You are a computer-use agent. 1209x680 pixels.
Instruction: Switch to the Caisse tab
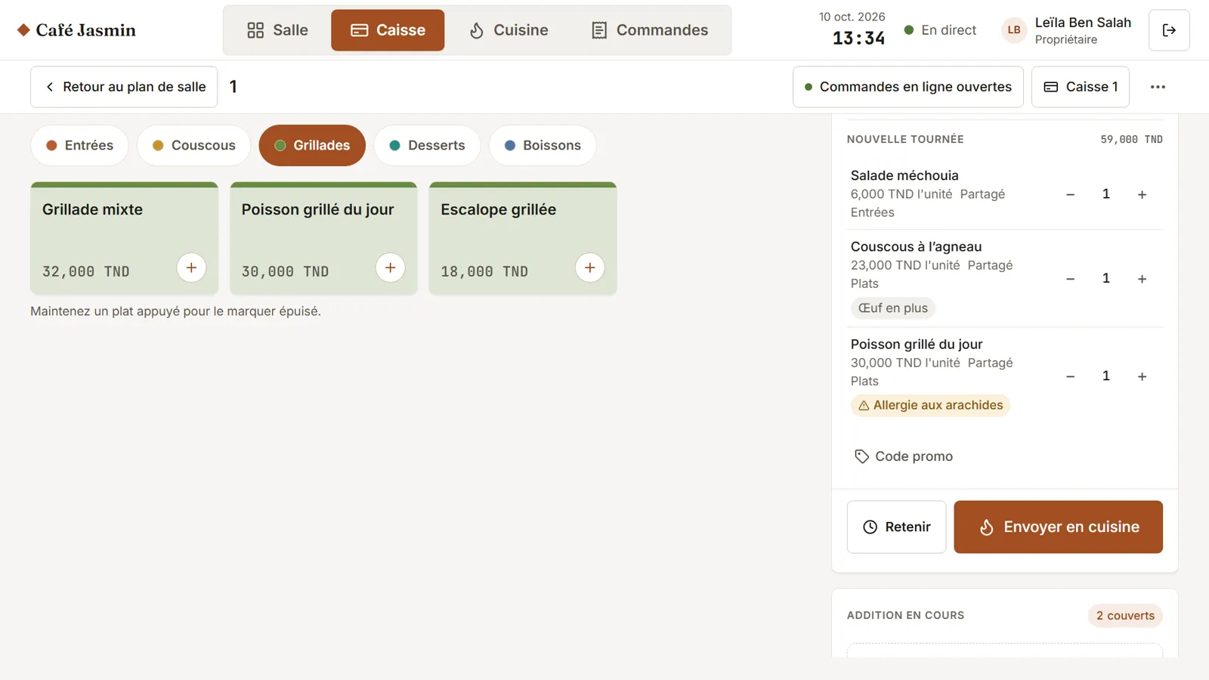pos(388,30)
